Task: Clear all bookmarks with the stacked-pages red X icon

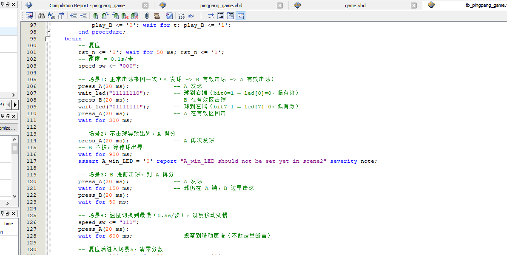Action: tap(135, 16)
